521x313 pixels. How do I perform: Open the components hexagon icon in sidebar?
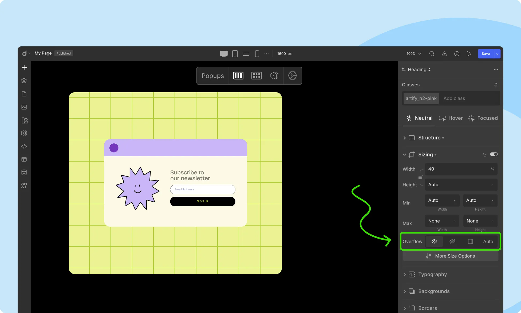pyautogui.click(x=24, y=133)
